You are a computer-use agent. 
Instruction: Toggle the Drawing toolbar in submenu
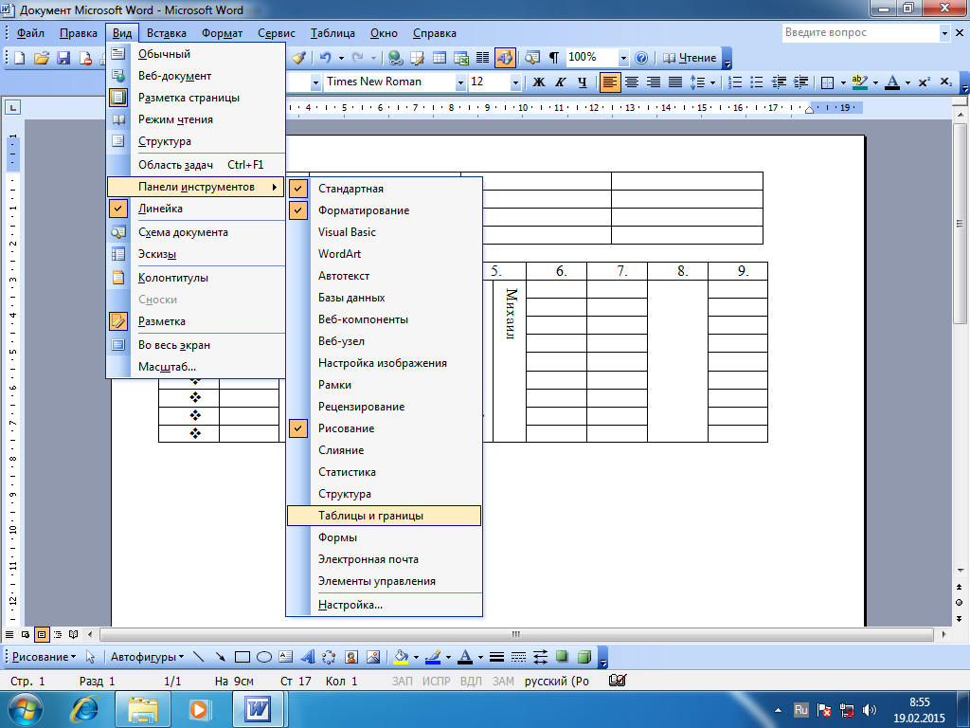pos(384,428)
